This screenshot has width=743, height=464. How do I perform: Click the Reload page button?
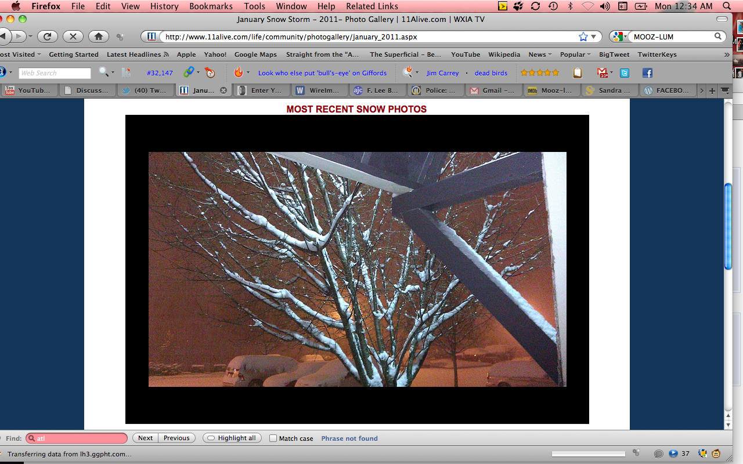(x=48, y=37)
